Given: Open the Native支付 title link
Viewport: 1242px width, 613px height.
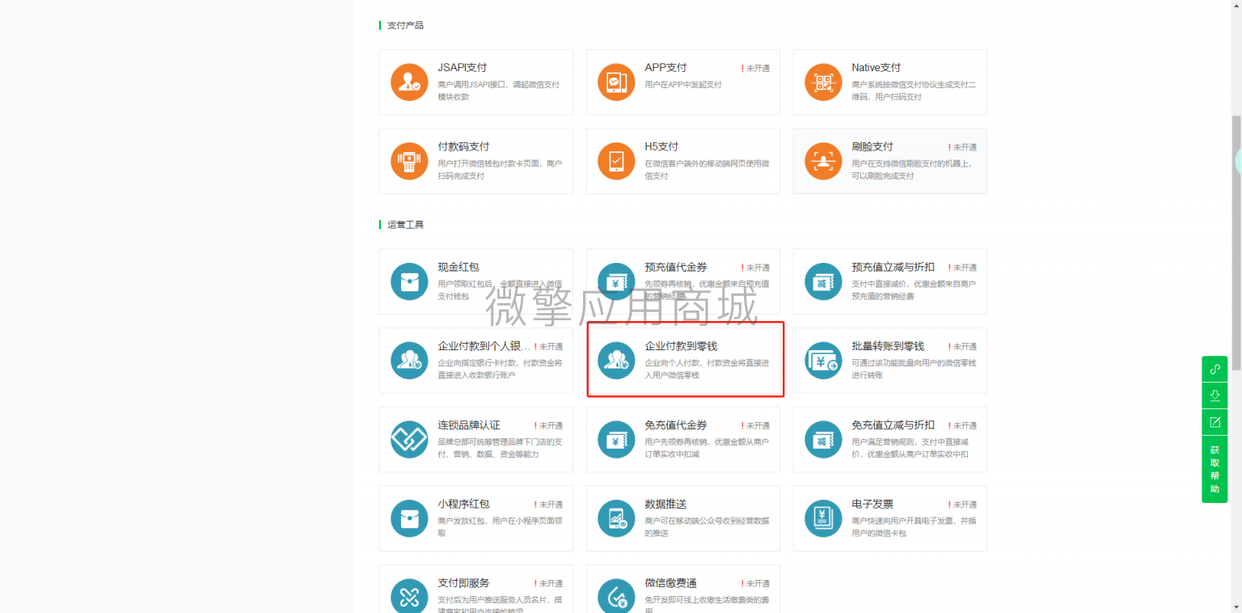Looking at the screenshot, I should [876, 68].
